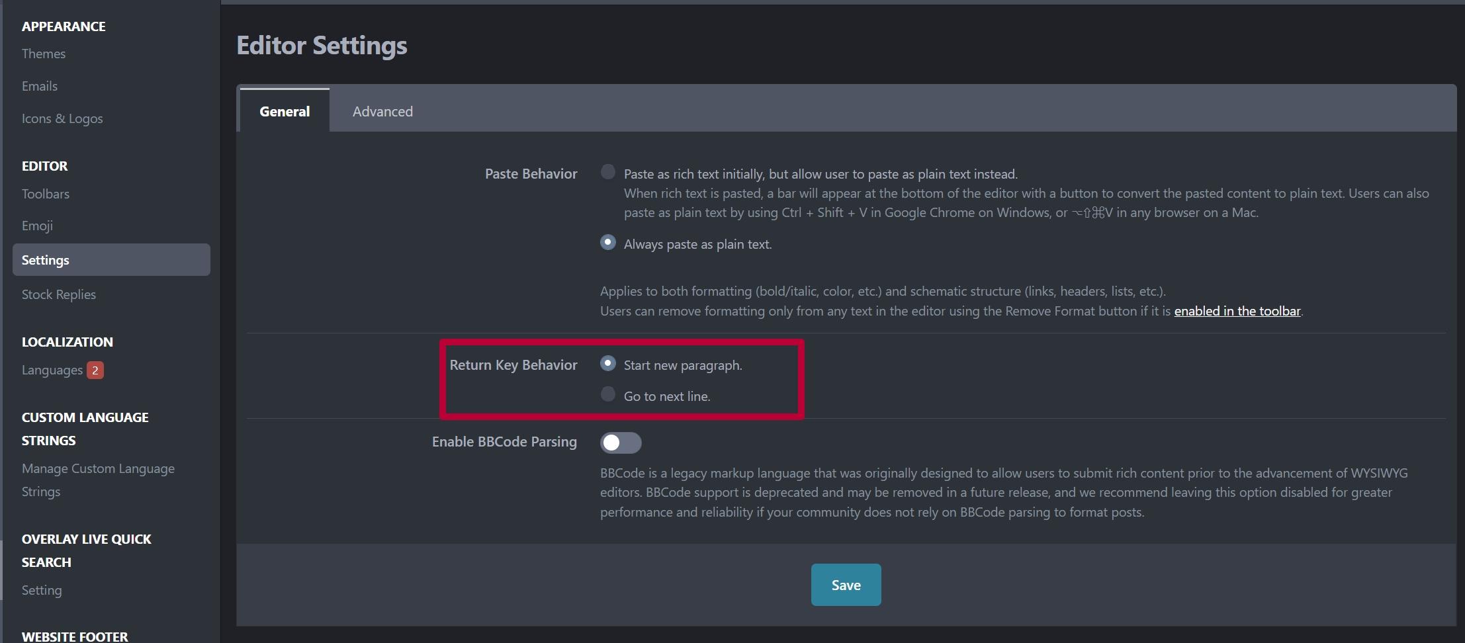Open Stock Replies page
Image resolution: width=1465 pixels, height=643 pixels.
pos(59,294)
